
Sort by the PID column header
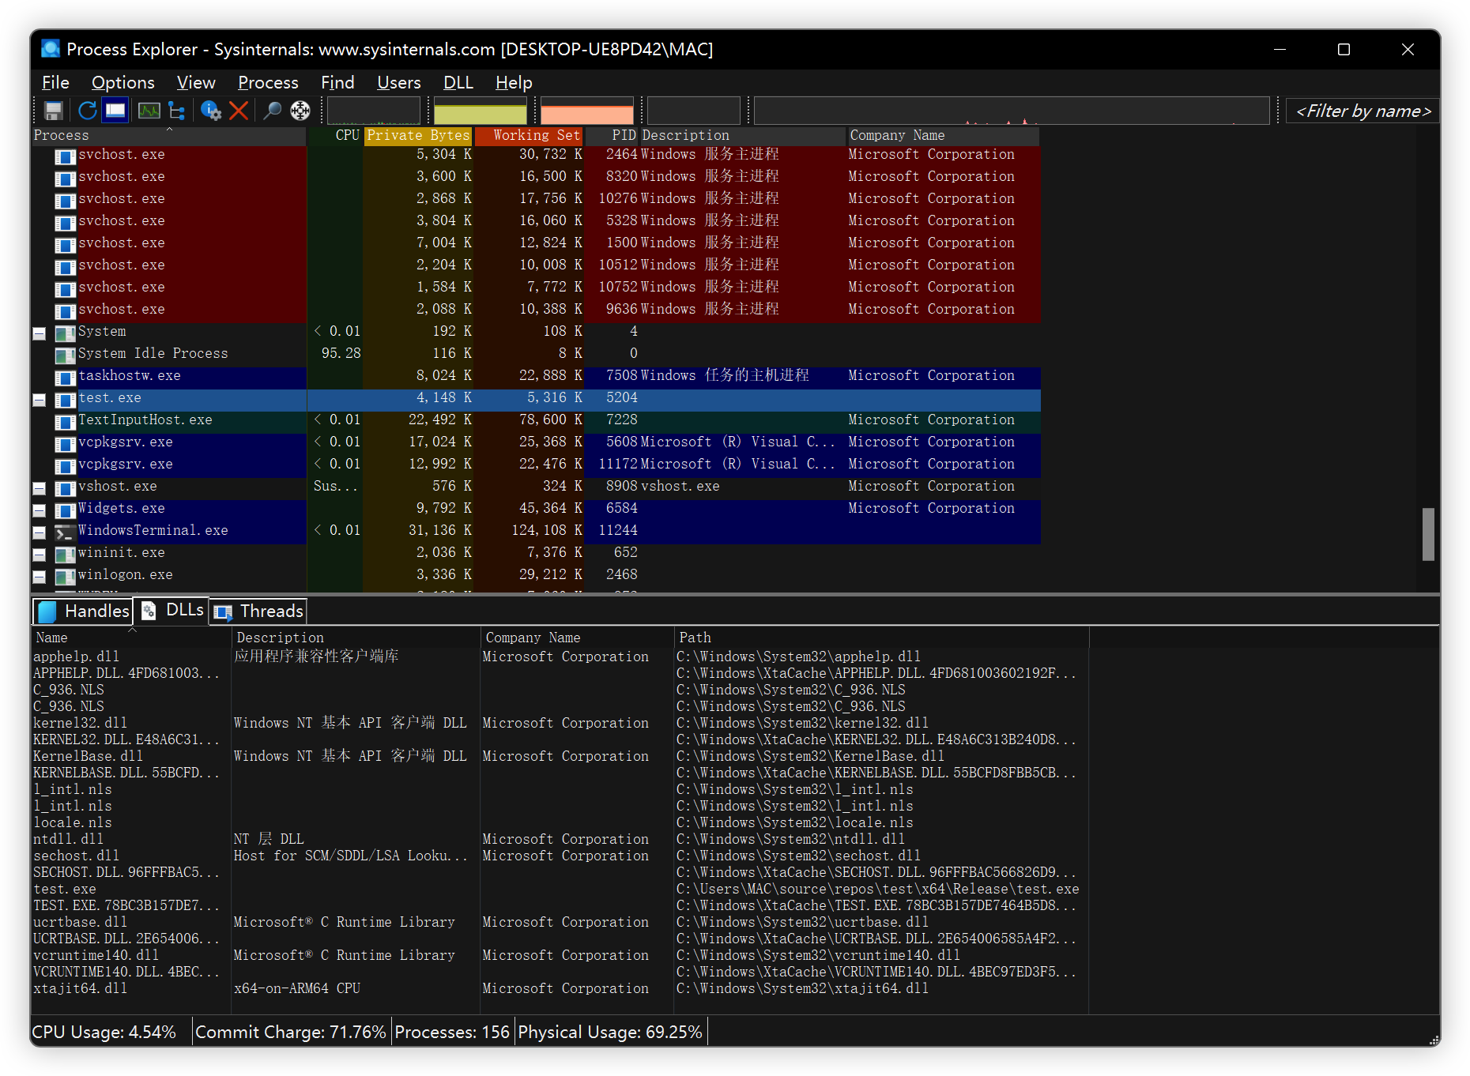[612, 135]
